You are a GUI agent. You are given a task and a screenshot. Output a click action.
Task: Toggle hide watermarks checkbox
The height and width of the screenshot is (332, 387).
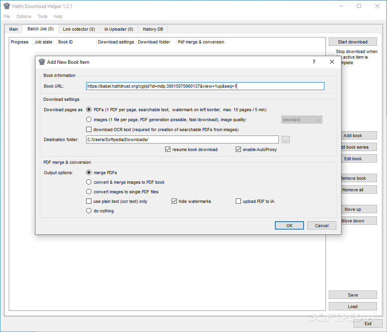tap(174, 201)
